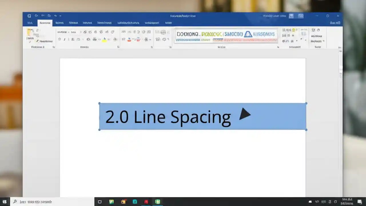Image resolution: width=366 pixels, height=206 pixels.
Task: Toggle the show paragraph marks button
Action: (149, 32)
